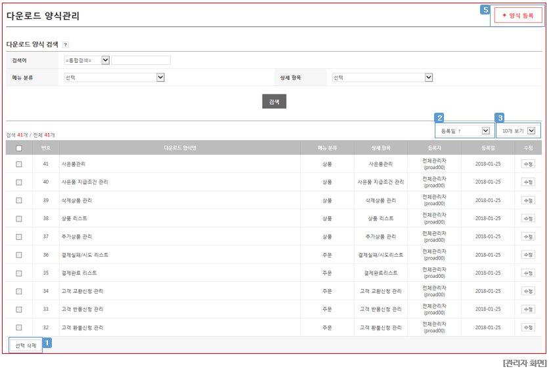Click form name 고객 반품신청 관리 in row 33
549x369 pixels.
coord(82,309)
